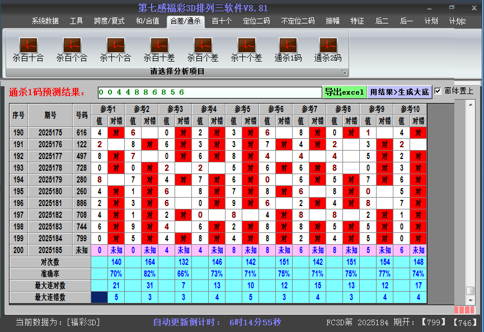Click the 最大连错数 row label

coord(50,297)
